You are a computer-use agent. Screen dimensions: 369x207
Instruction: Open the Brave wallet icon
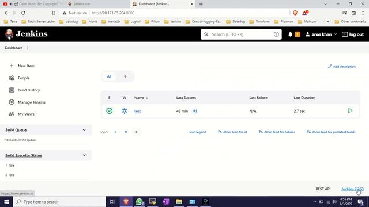coord(353,13)
